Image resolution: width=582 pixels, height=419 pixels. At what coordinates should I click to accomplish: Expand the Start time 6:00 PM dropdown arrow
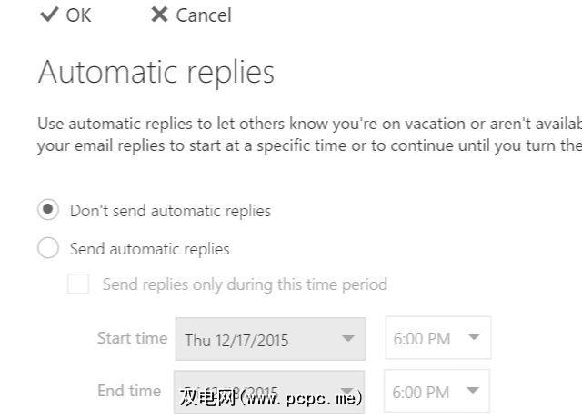click(473, 338)
